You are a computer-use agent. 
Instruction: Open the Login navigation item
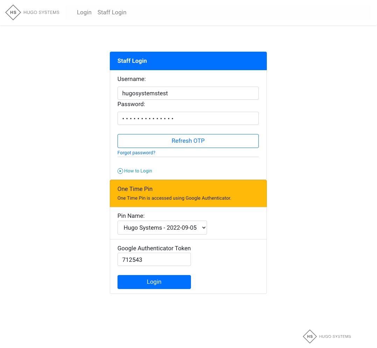pyautogui.click(x=84, y=13)
